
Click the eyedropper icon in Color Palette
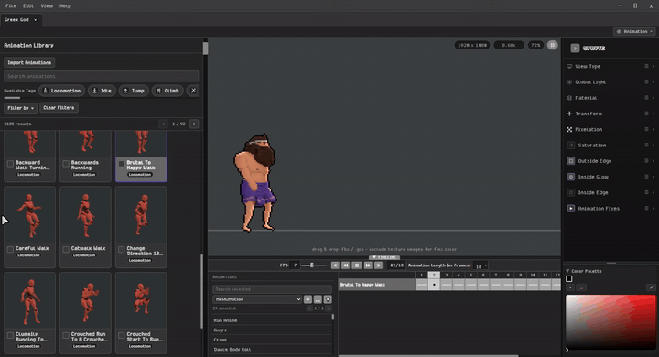click(x=651, y=287)
